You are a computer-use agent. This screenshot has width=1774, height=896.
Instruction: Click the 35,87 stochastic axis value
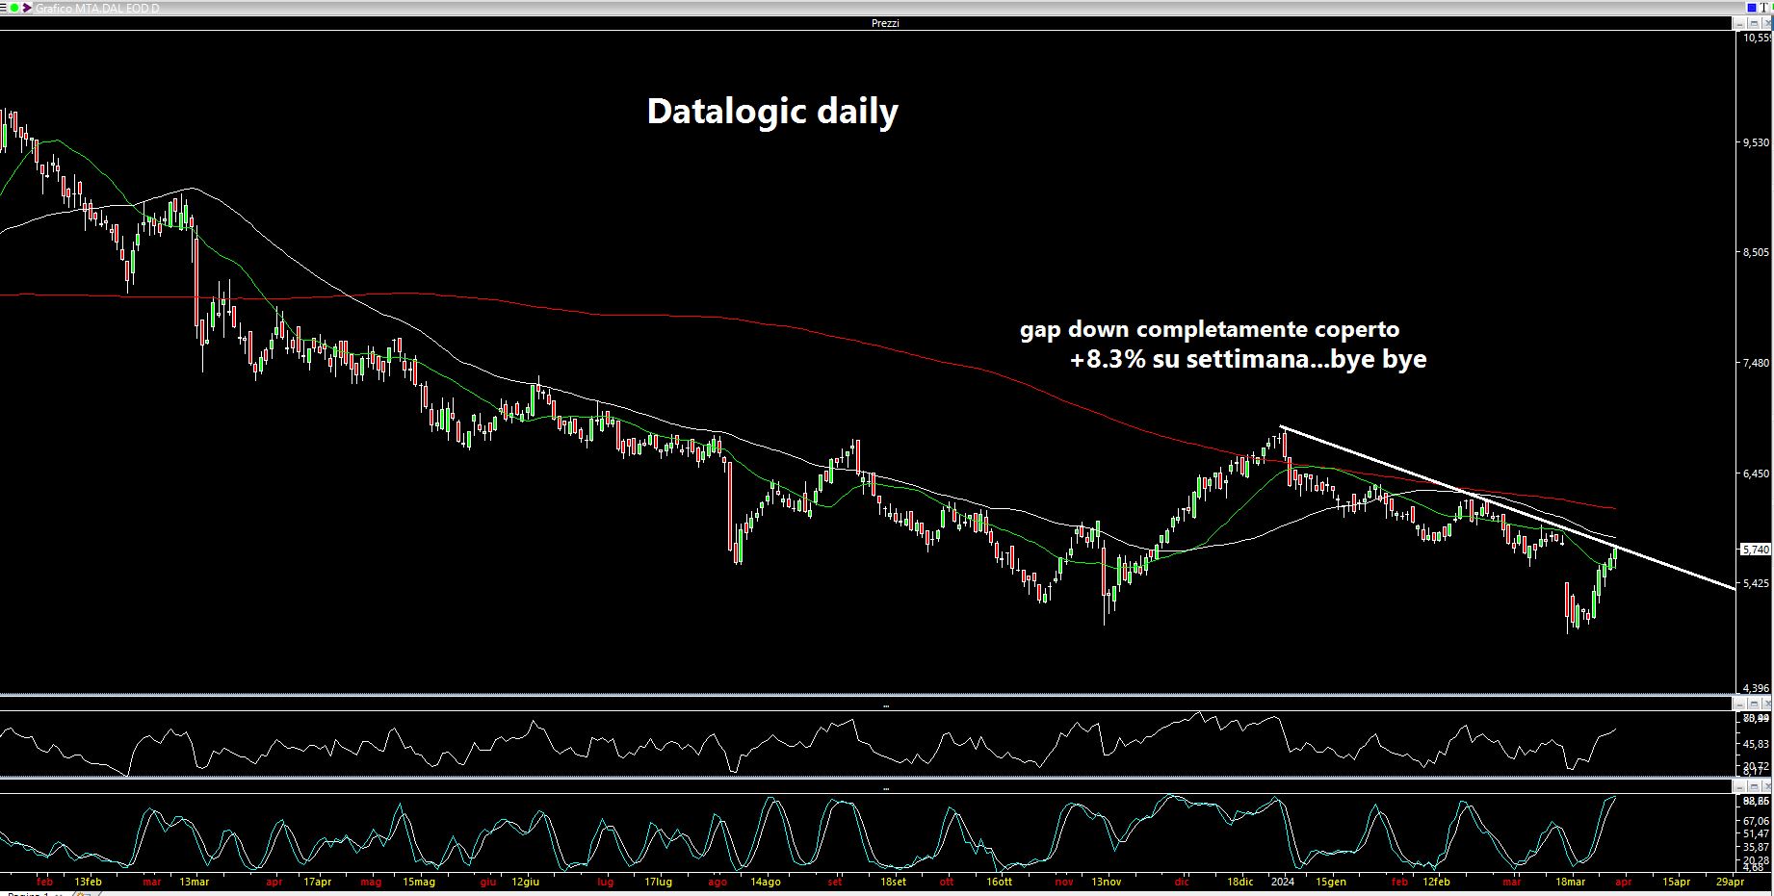tap(1758, 847)
